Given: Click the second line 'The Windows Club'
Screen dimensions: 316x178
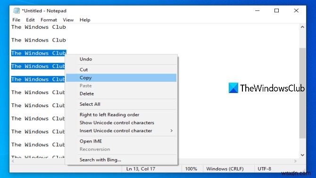Looking at the screenshot, I should 39,40.
